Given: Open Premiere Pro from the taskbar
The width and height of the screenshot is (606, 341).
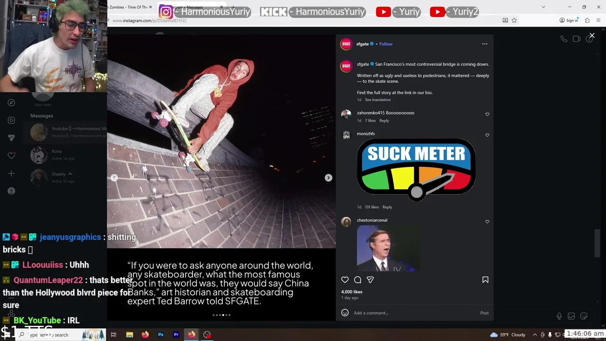Looking at the screenshot, I should pos(176,335).
